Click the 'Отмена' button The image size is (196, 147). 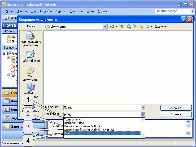(176, 114)
